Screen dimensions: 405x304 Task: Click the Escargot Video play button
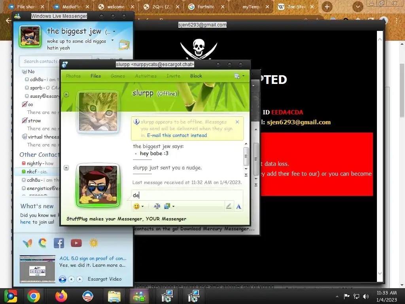[x=62, y=279]
